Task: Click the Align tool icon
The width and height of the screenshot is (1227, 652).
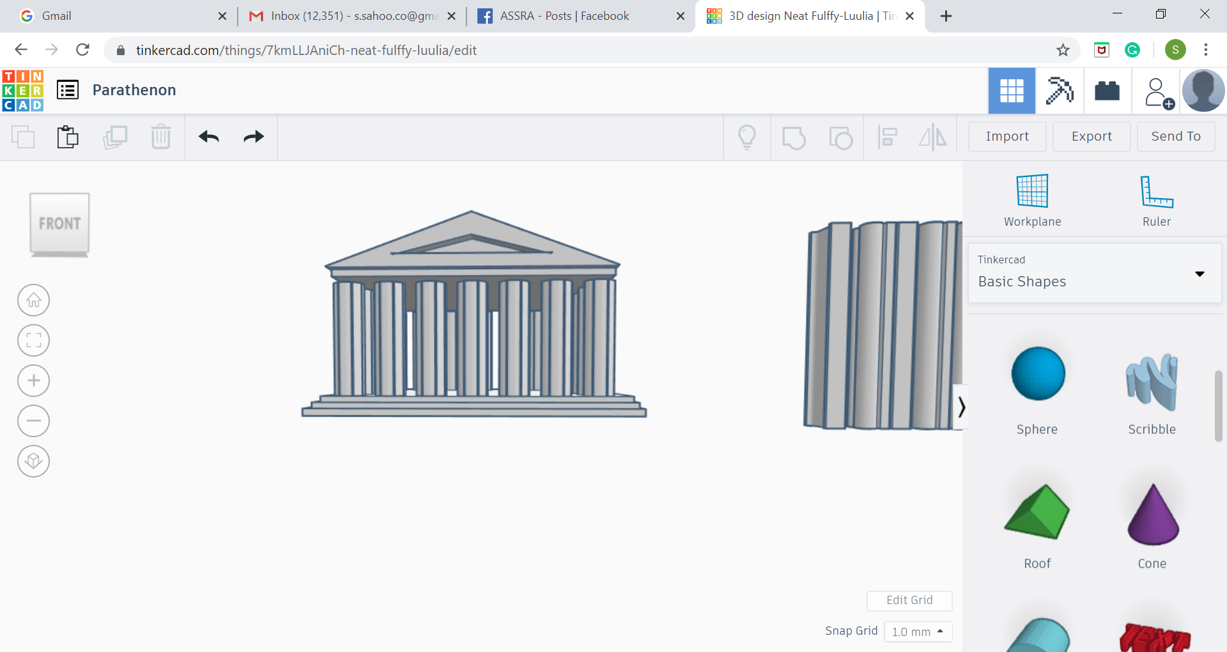Action: click(x=887, y=137)
